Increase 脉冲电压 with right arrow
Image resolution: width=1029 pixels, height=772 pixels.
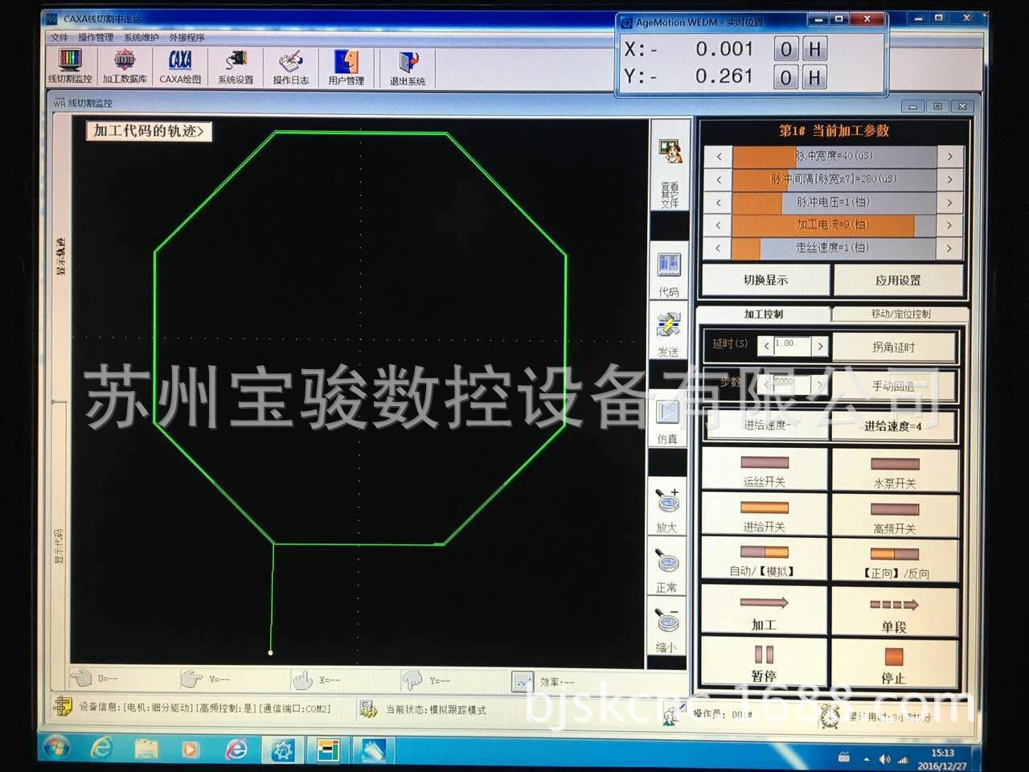coord(949,203)
